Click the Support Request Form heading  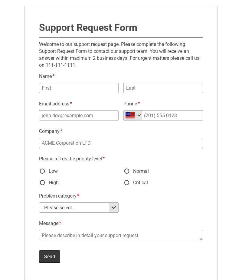[x=88, y=27]
